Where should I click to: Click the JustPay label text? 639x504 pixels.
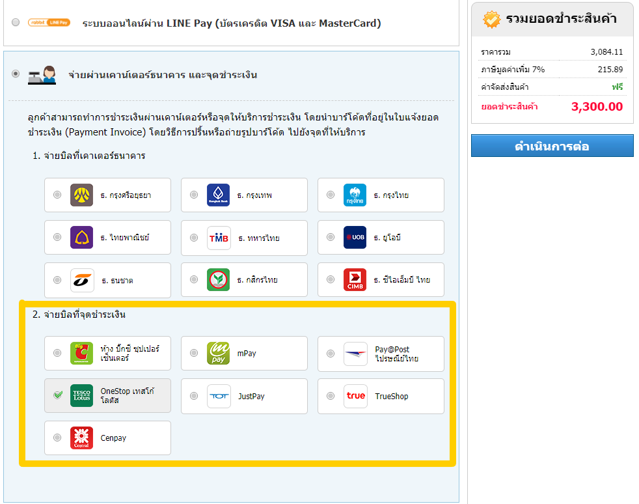[251, 397]
